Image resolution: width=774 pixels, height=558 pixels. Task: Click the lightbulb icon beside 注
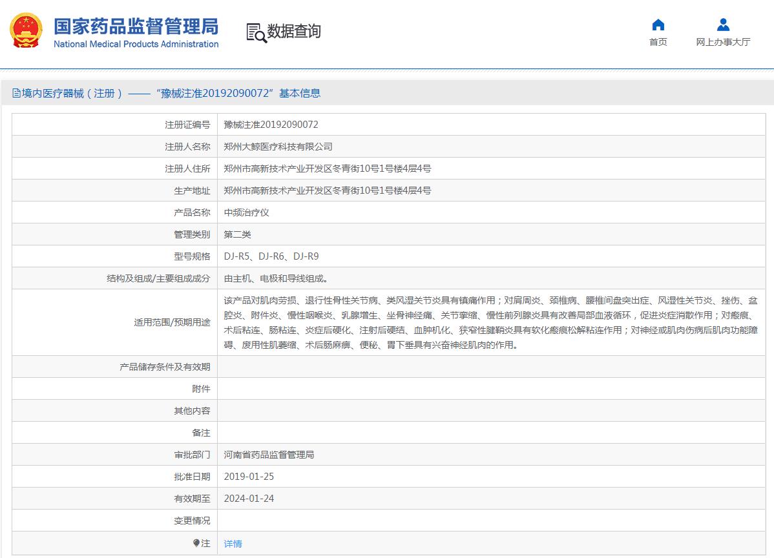(x=196, y=543)
